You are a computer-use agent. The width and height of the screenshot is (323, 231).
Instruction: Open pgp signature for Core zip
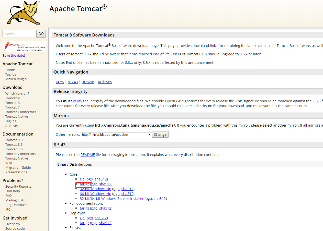90,179
